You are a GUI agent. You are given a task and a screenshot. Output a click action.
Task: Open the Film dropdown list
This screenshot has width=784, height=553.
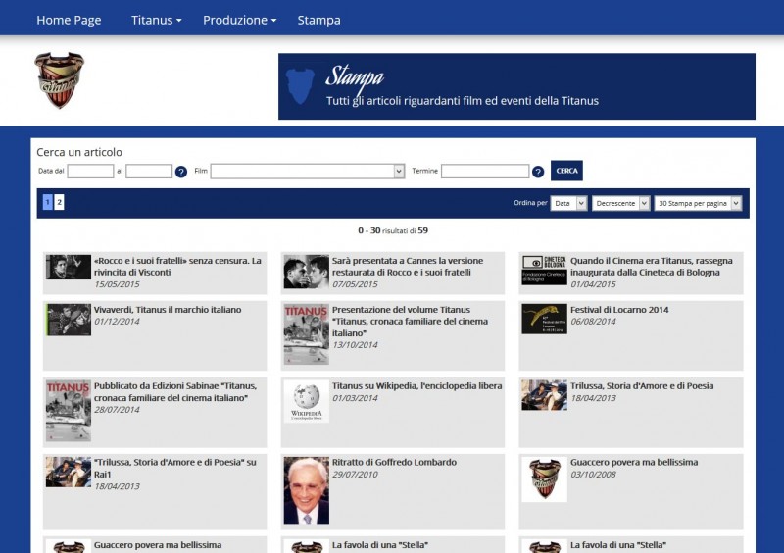click(308, 172)
